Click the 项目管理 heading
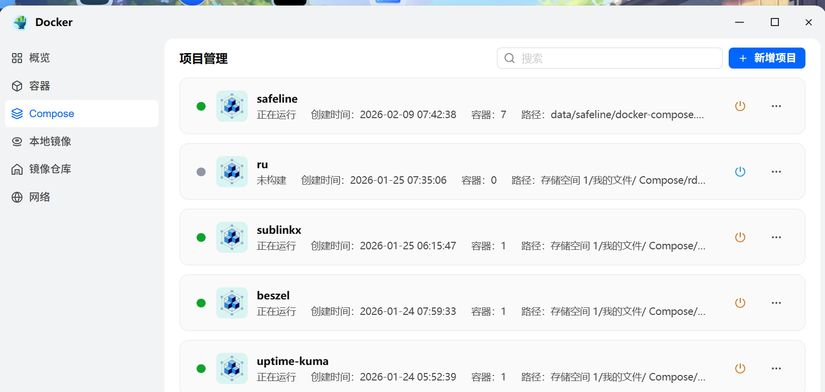Screen dimensions: 825x392 [204, 59]
